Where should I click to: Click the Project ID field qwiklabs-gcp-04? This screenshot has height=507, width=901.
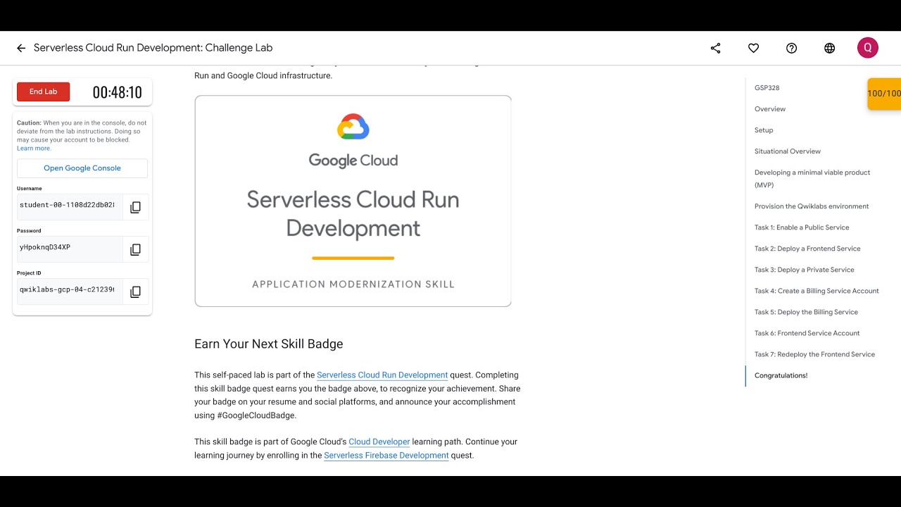[70, 292]
